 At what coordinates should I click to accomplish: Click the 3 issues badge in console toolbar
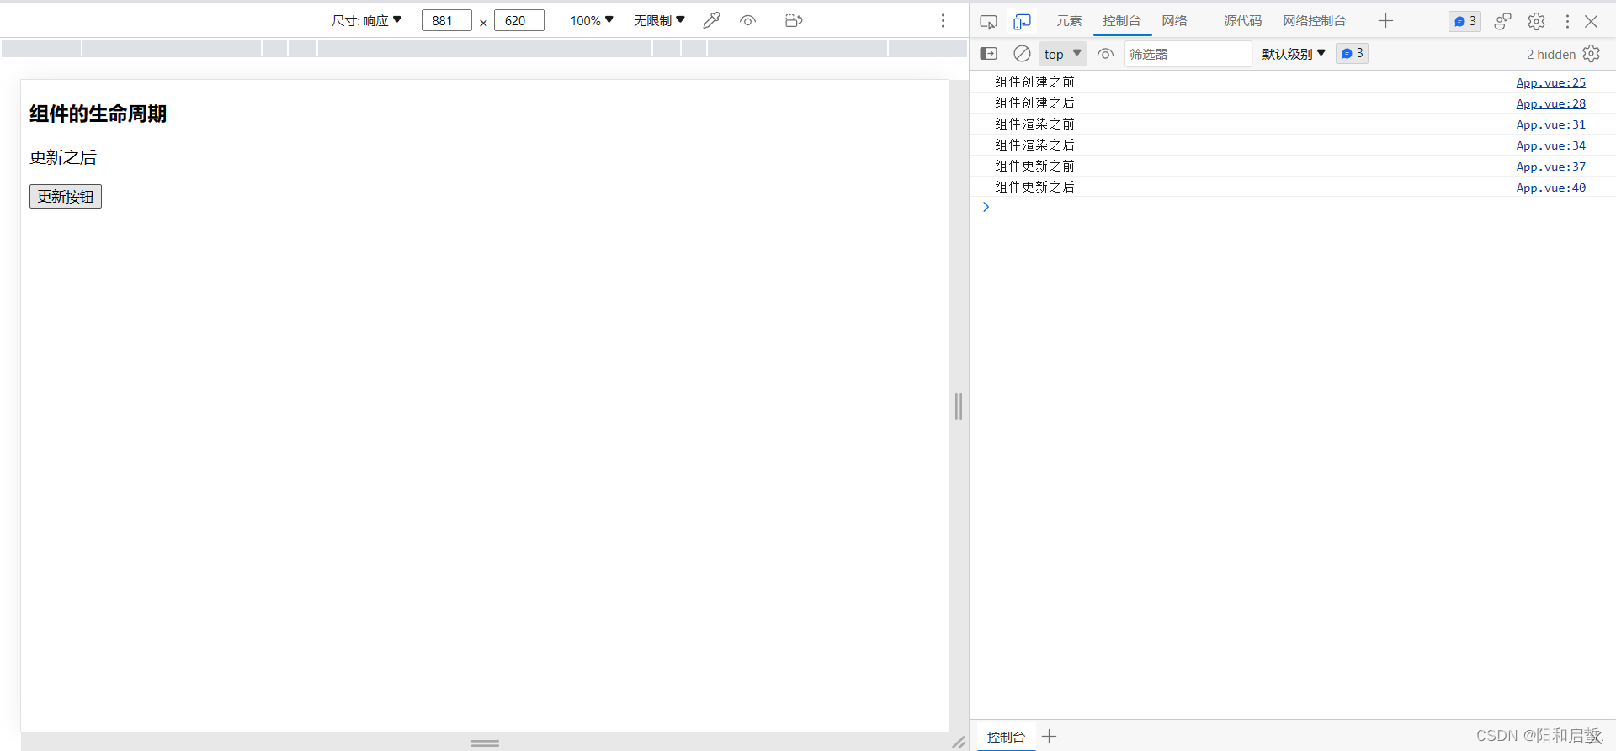tap(1352, 54)
